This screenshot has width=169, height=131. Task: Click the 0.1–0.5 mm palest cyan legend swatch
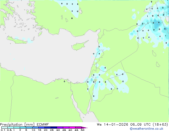[x=5, y=128]
